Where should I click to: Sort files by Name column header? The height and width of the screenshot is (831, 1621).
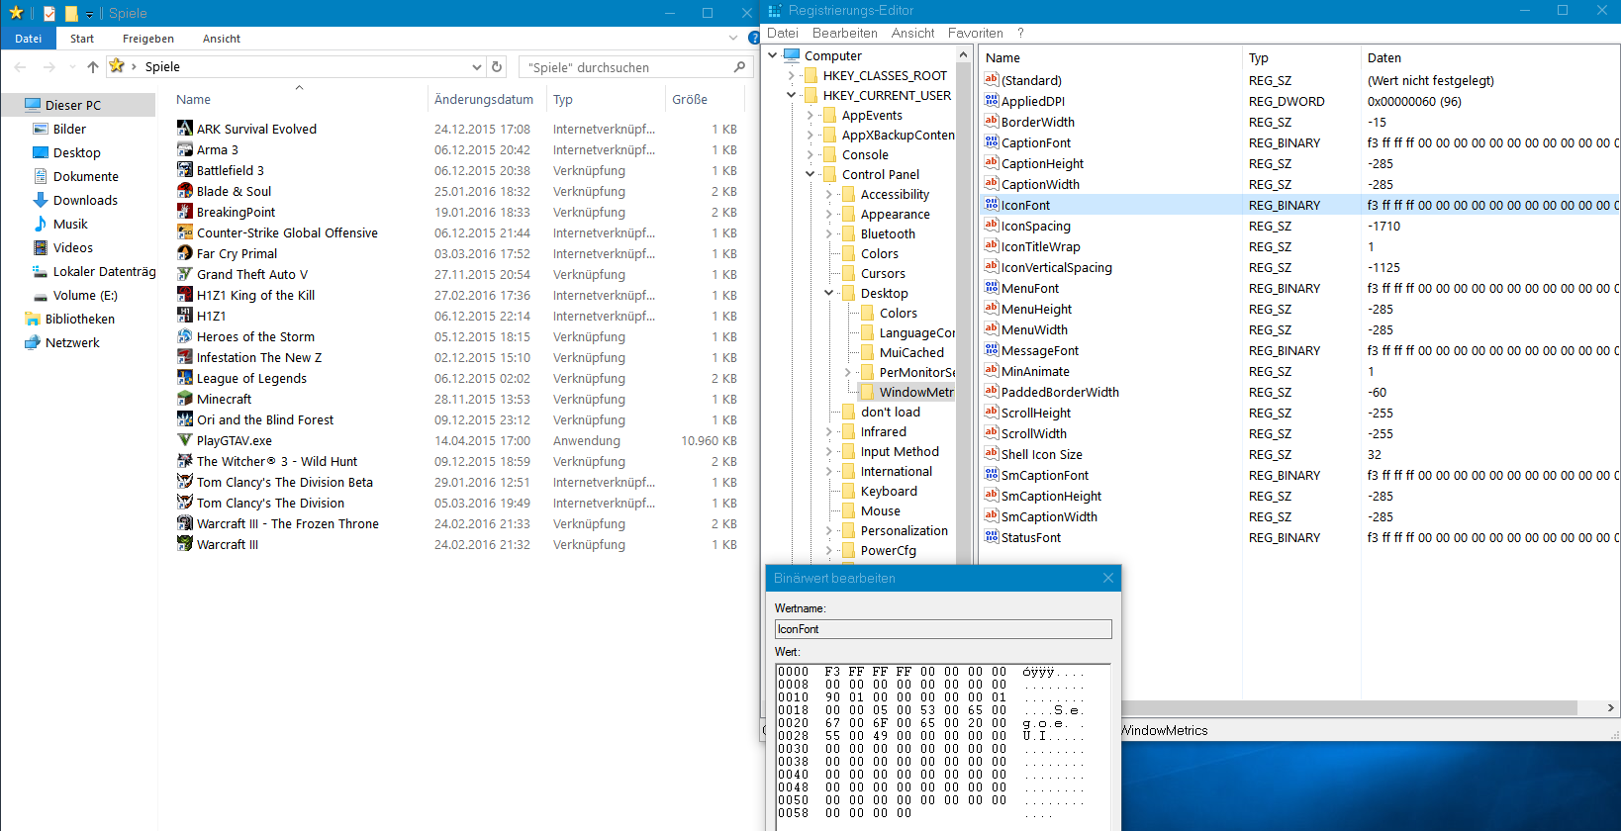[x=194, y=99]
